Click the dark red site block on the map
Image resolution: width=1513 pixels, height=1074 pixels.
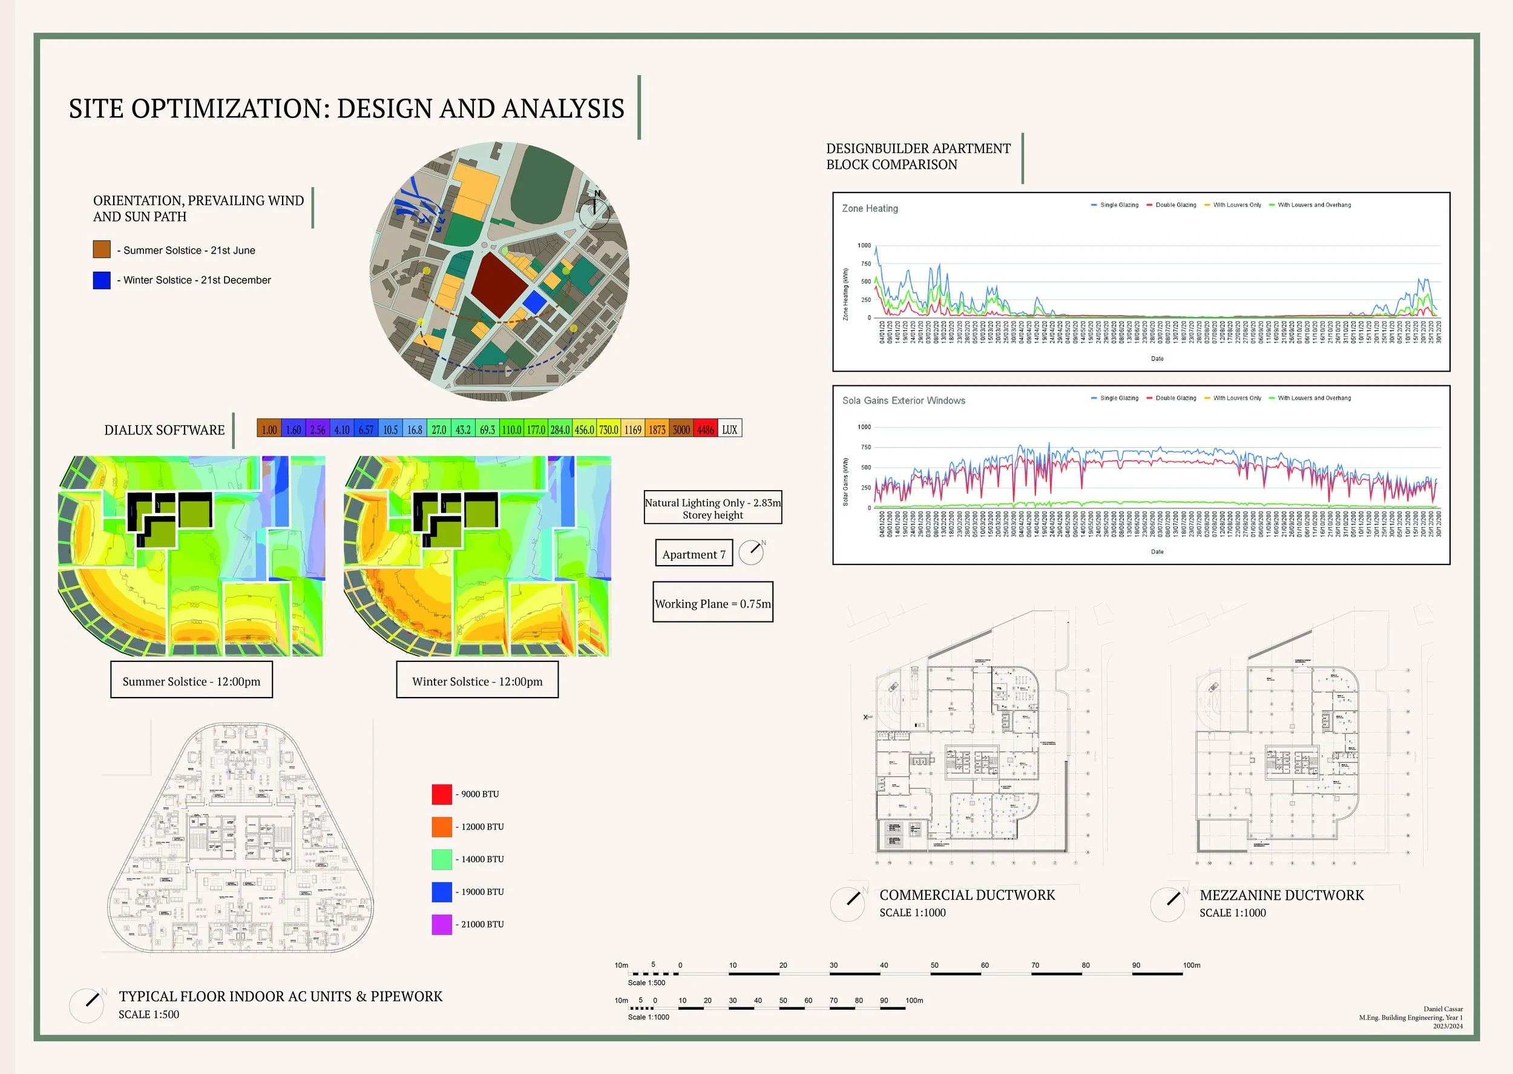[x=499, y=284]
